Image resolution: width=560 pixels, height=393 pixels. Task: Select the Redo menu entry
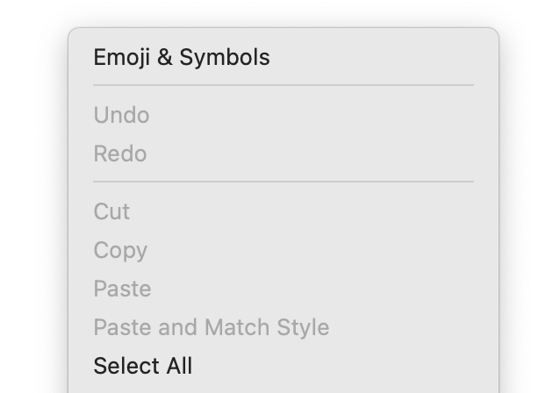point(120,154)
